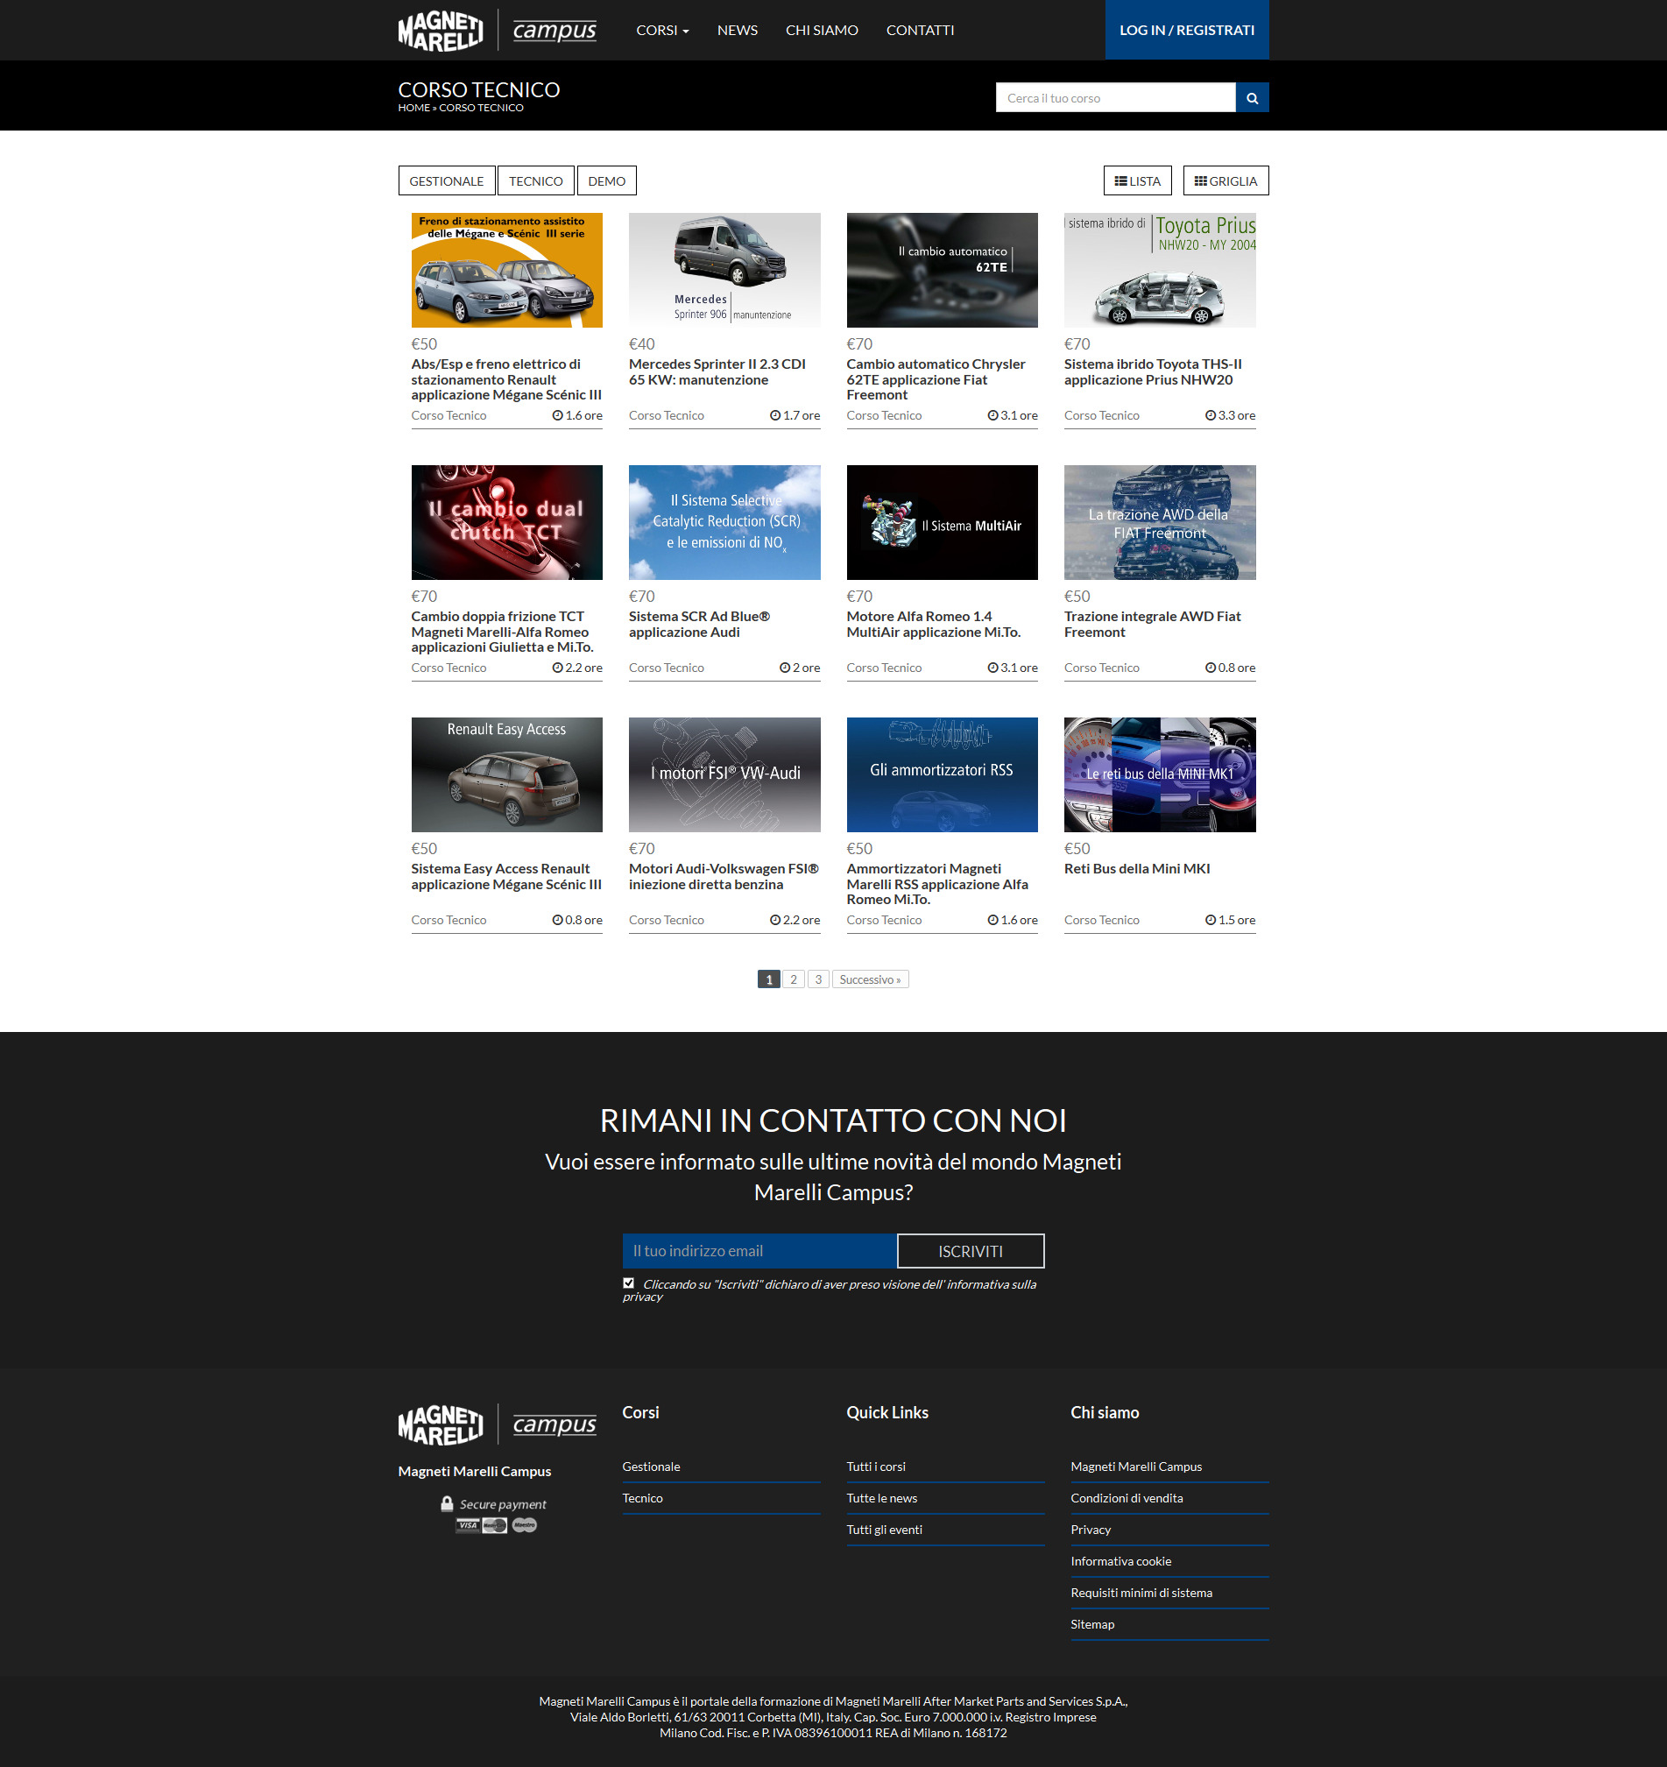Click the MasterCard payment icon in footer
The height and width of the screenshot is (1767, 1667).
(495, 1525)
